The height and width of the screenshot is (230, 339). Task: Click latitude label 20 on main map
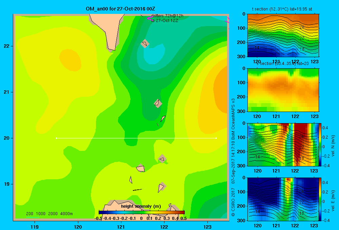point(7,138)
